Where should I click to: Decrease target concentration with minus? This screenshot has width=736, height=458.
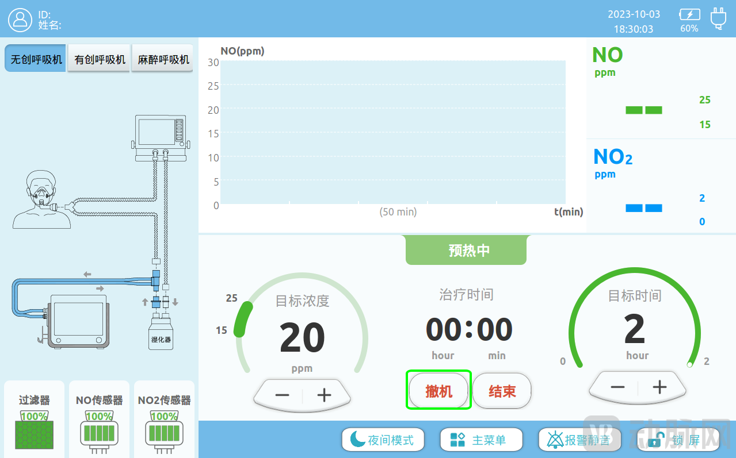[x=282, y=395]
